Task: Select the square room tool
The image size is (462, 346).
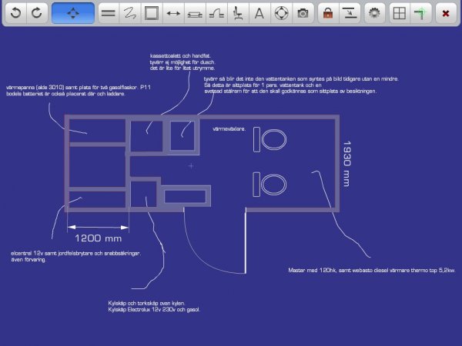Action: coord(152,13)
